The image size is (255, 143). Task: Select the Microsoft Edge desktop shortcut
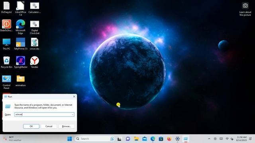(x=20, y=27)
